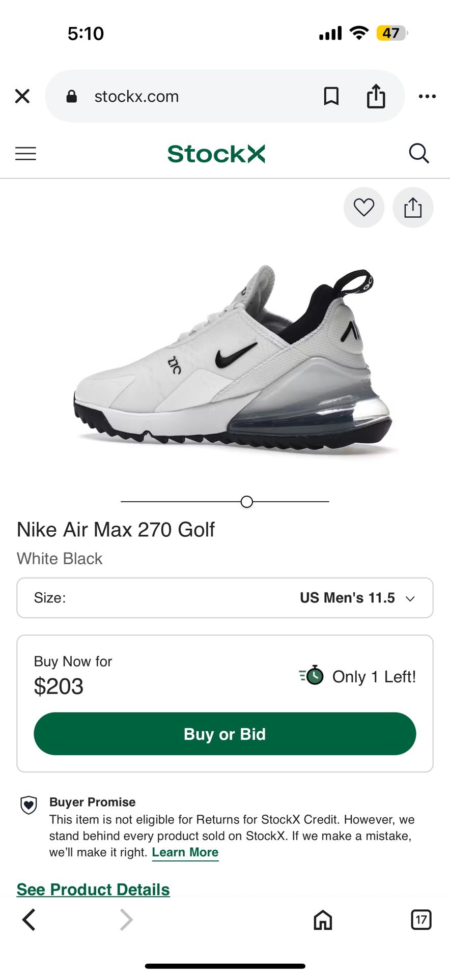Bookmark this page in the address bar
Viewport: 450px width, 977px height.
(331, 96)
